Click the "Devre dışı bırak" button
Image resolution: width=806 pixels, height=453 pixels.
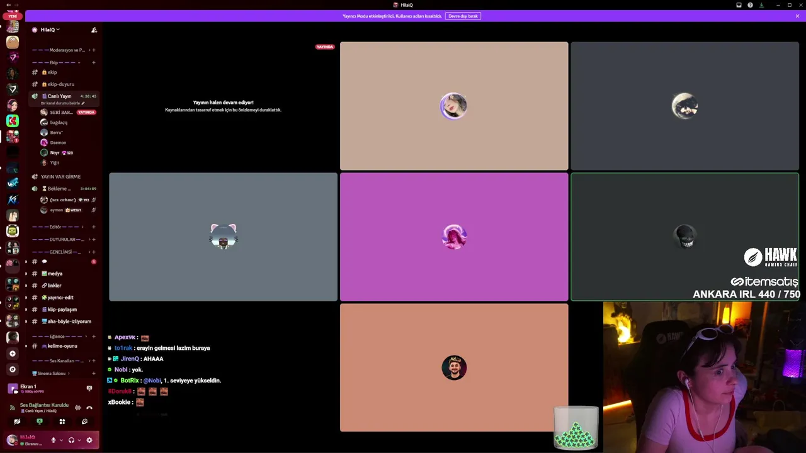pos(463,16)
